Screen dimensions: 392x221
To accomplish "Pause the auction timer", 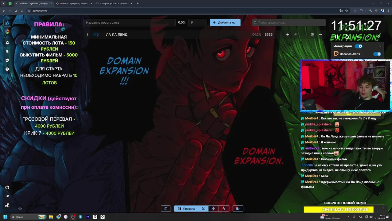I will coord(336,37).
